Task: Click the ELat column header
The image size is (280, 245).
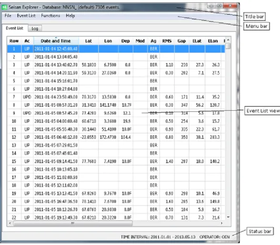Action: tap(197, 41)
